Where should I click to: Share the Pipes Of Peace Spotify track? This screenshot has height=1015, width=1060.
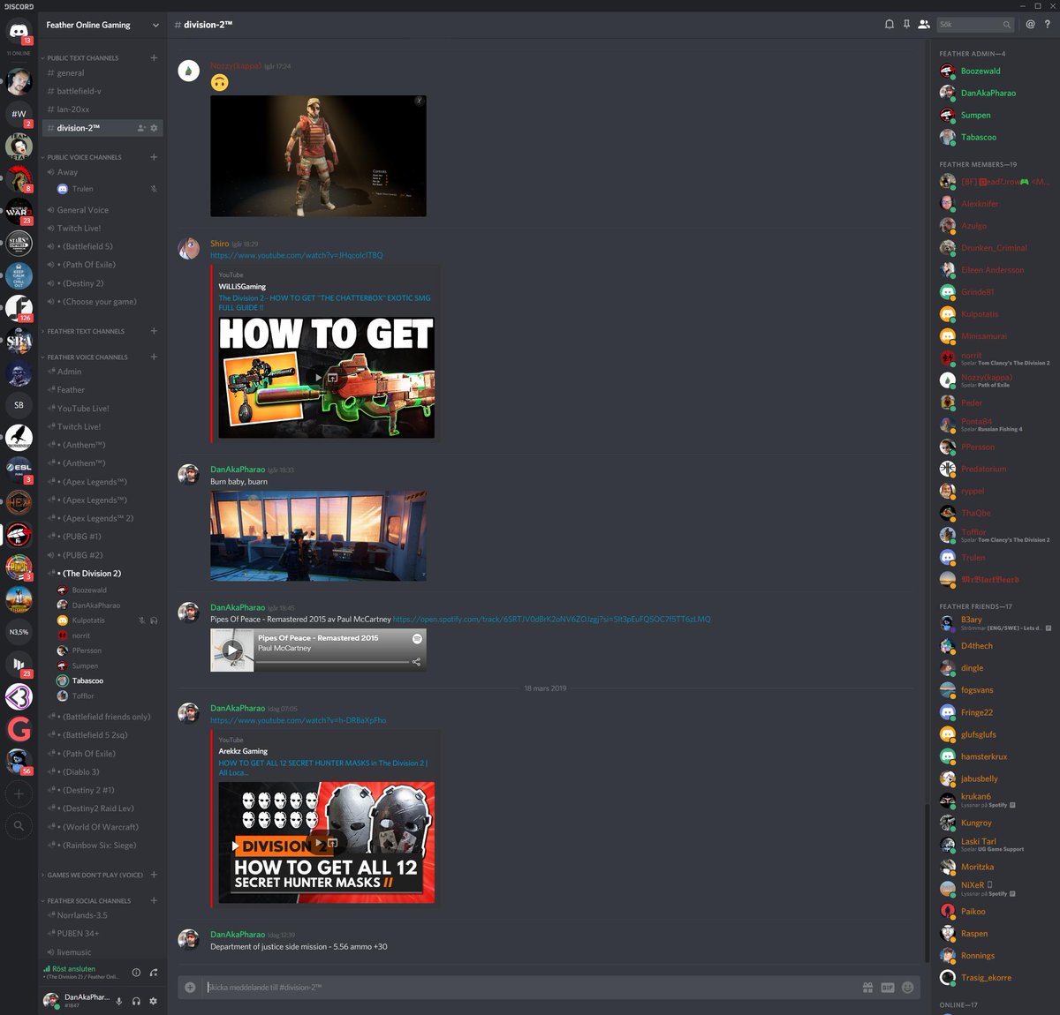pos(416,661)
